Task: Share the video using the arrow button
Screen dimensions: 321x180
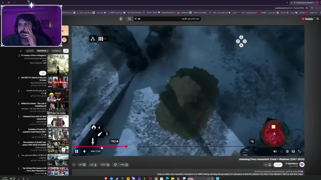Action: coord(105,164)
